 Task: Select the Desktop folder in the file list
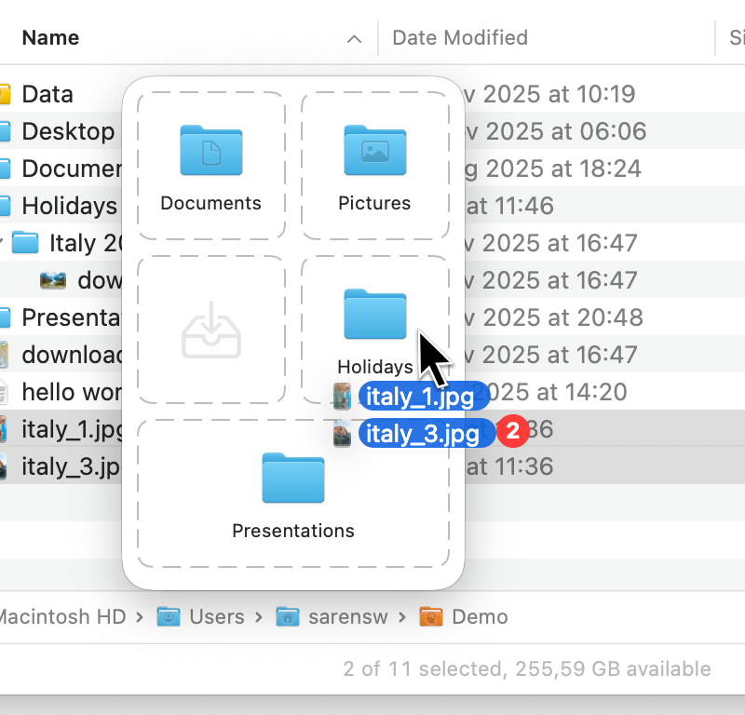pos(67,131)
